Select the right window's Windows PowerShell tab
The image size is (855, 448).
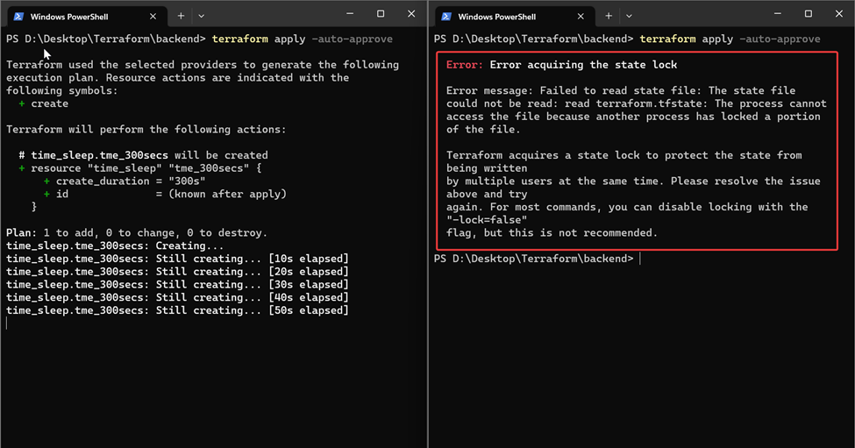click(x=513, y=17)
